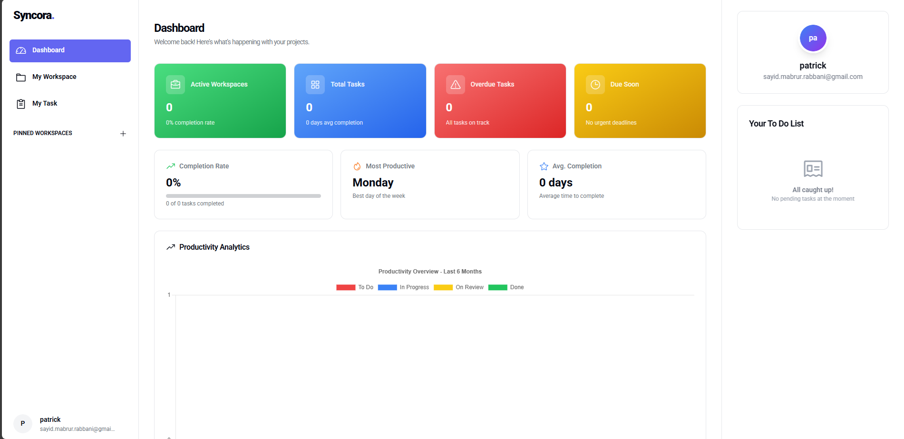Screen dimensions: 904x439
Task: Click 'No urgent deadlines' text
Action: pos(611,123)
